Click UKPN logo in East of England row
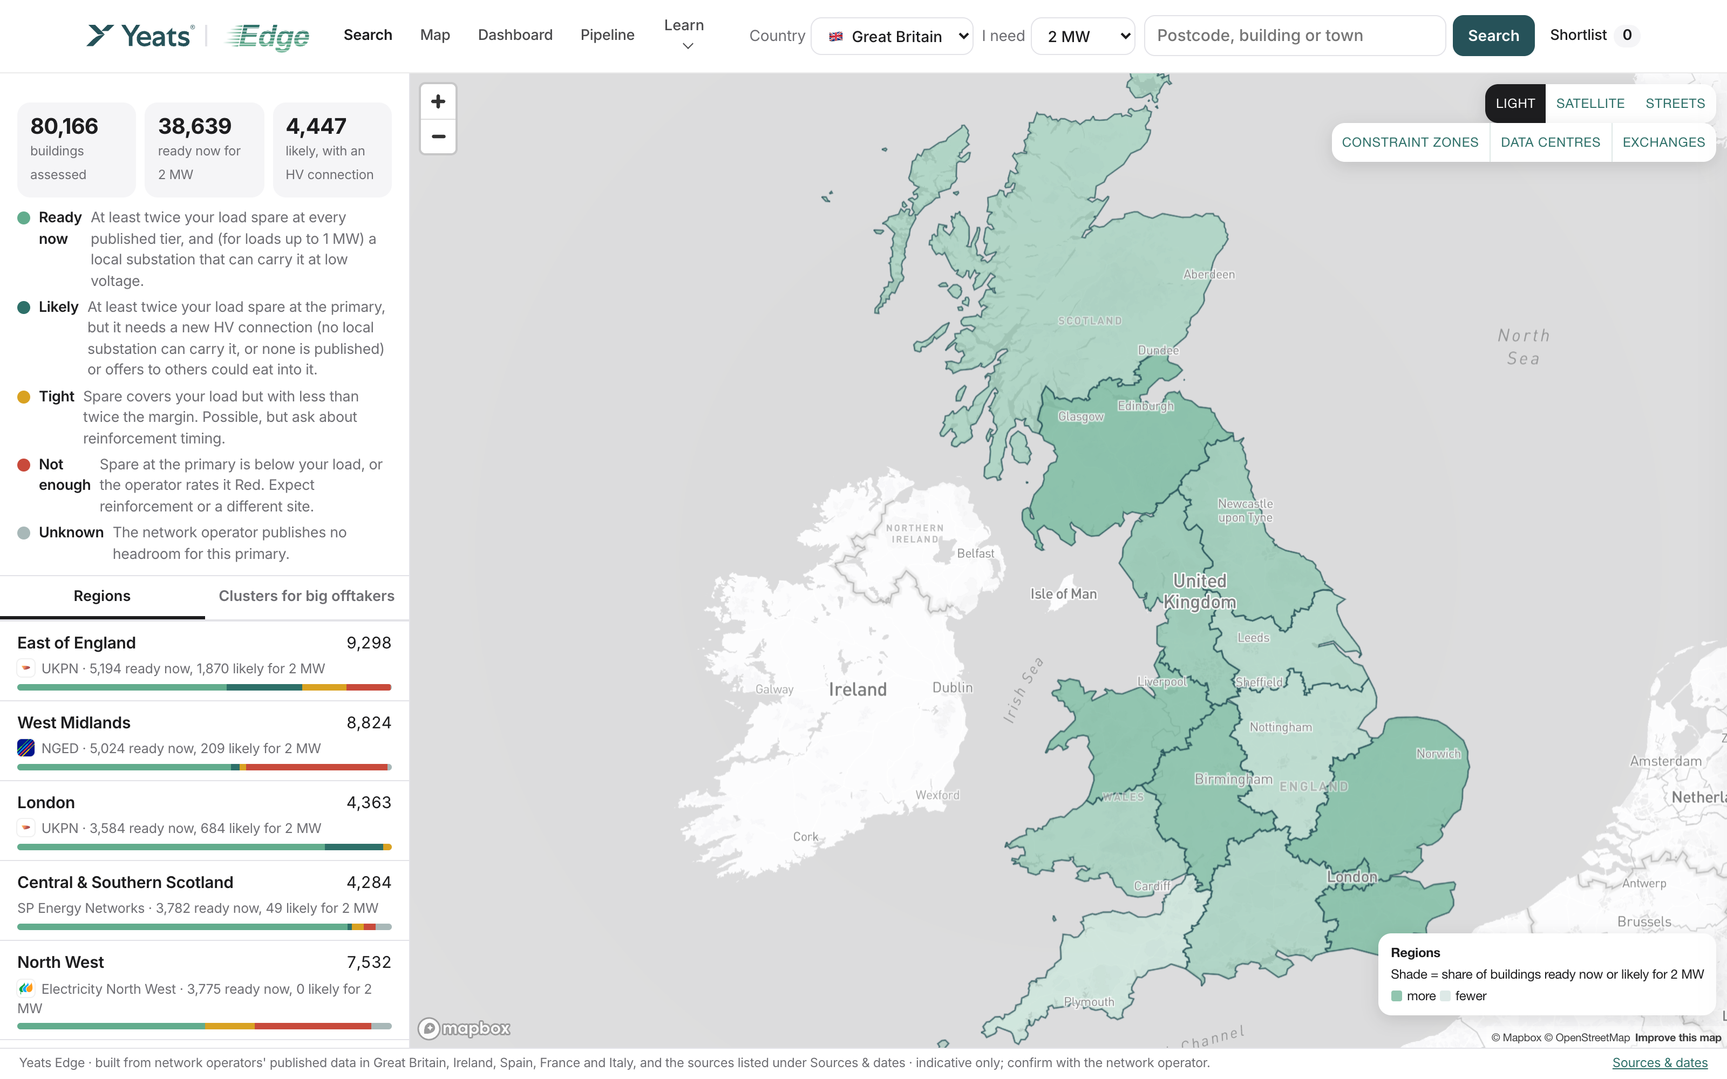This screenshot has width=1727, height=1079. (x=26, y=668)
